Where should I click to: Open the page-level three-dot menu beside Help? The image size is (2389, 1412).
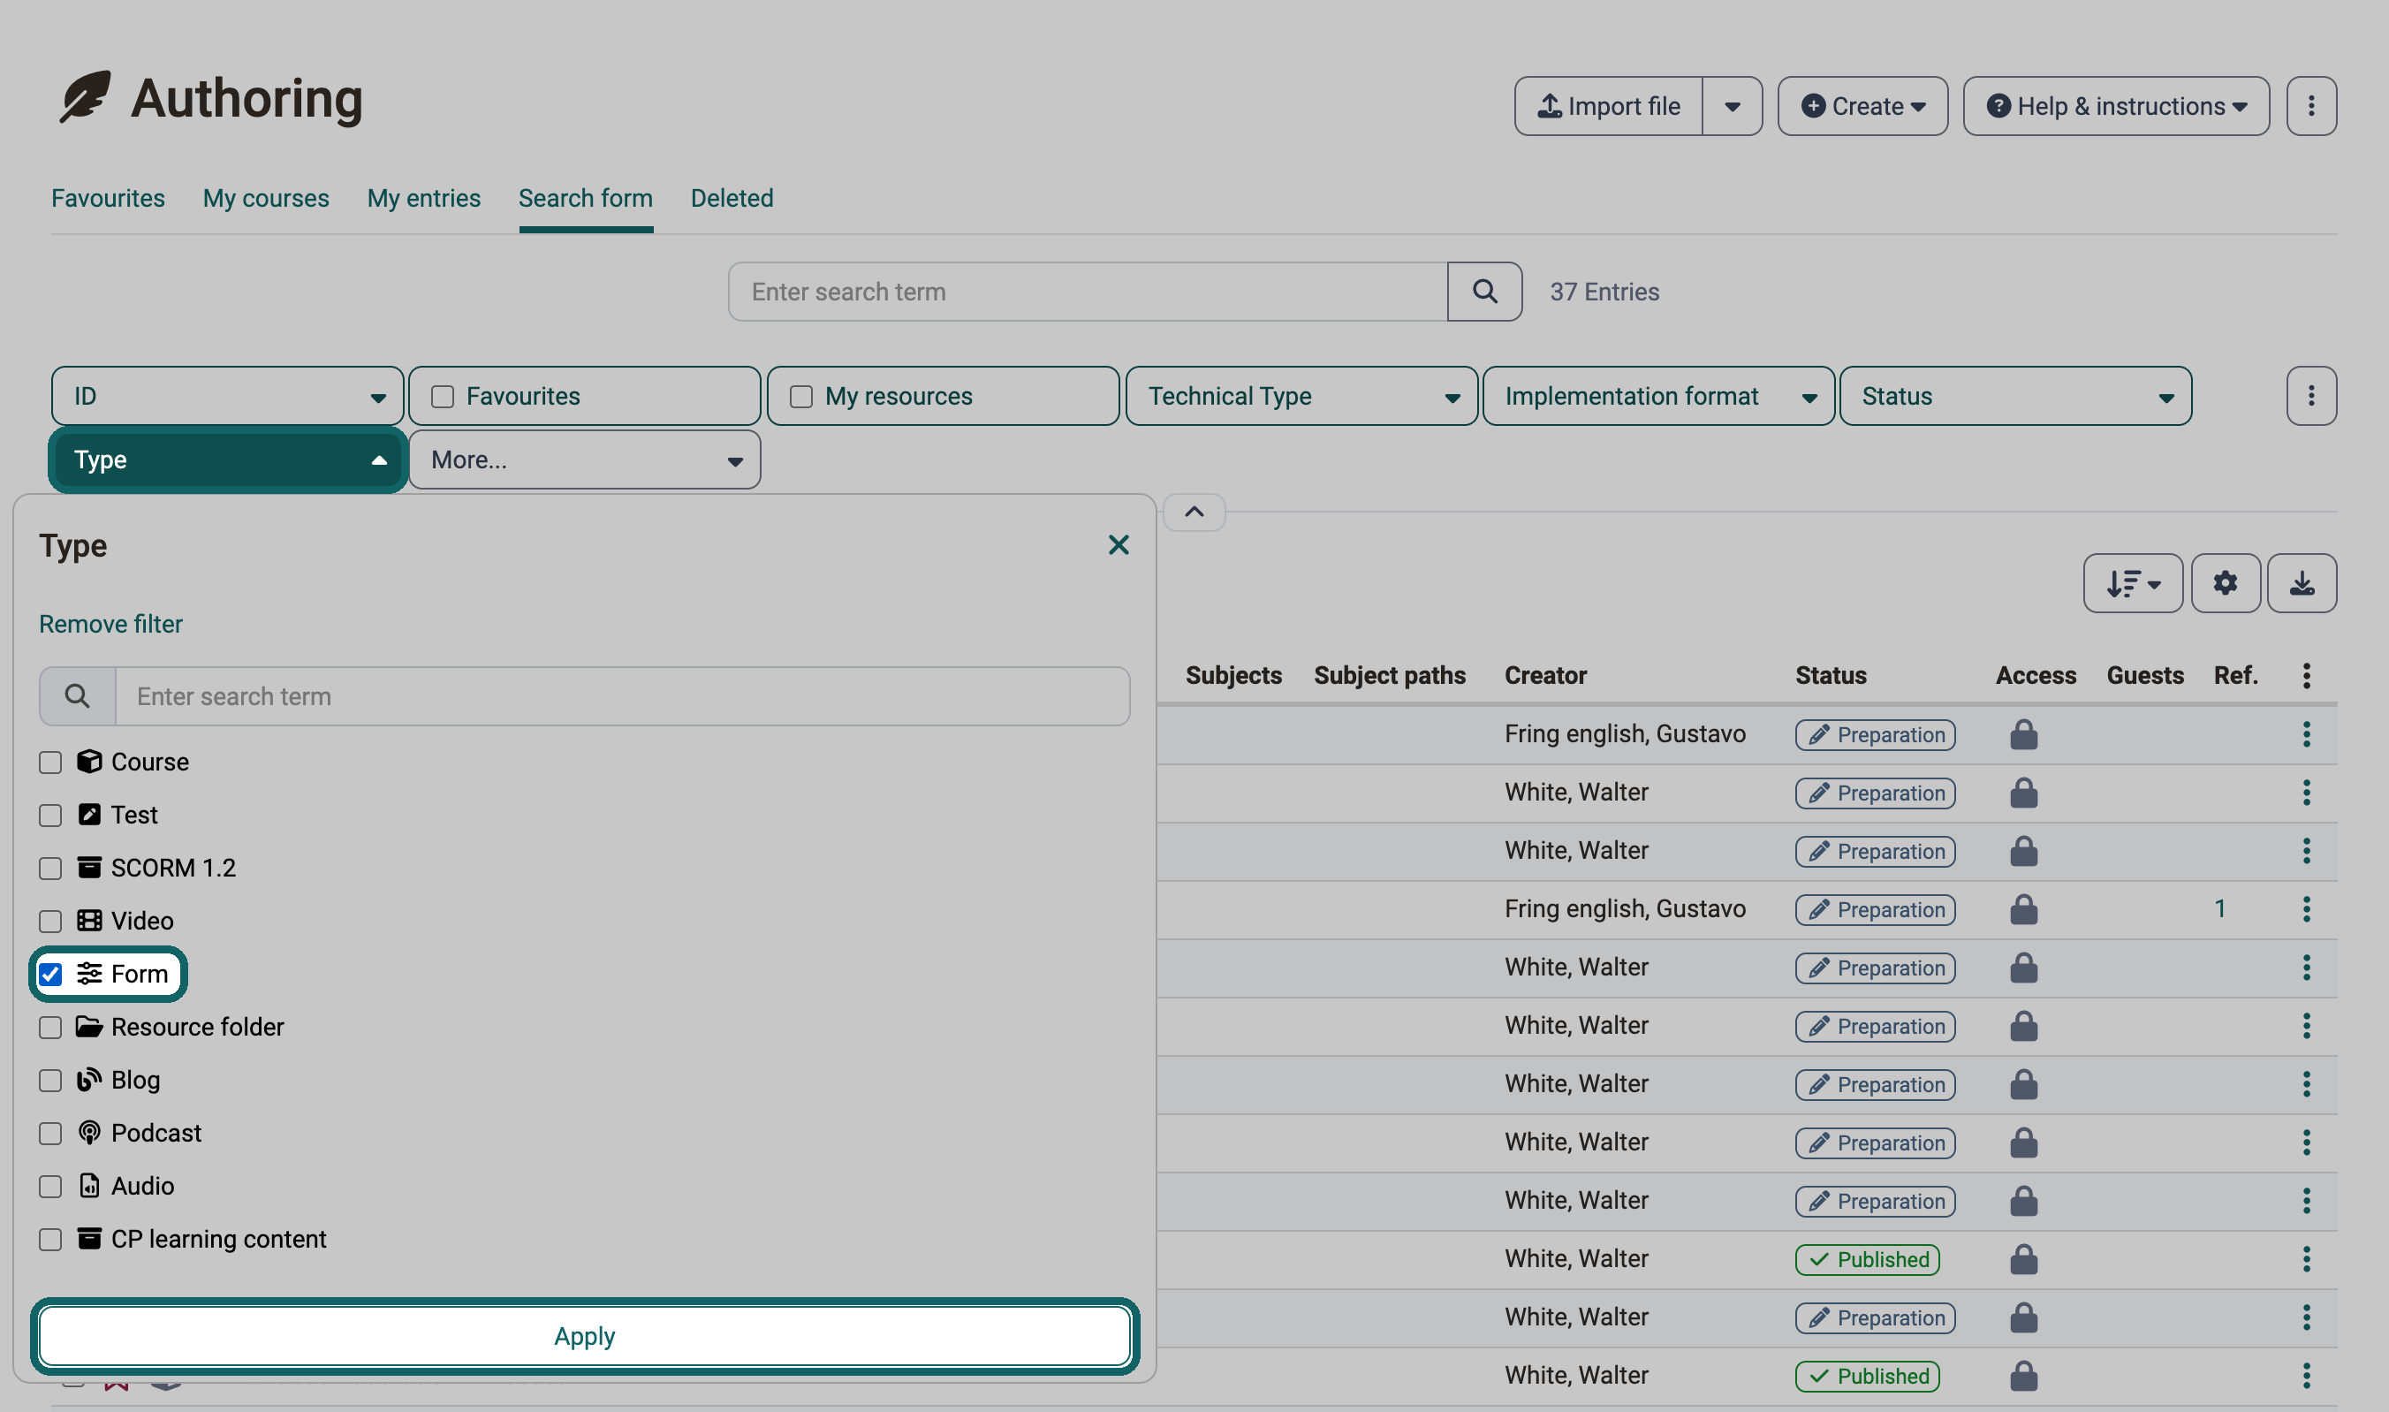click(2312, 106)
